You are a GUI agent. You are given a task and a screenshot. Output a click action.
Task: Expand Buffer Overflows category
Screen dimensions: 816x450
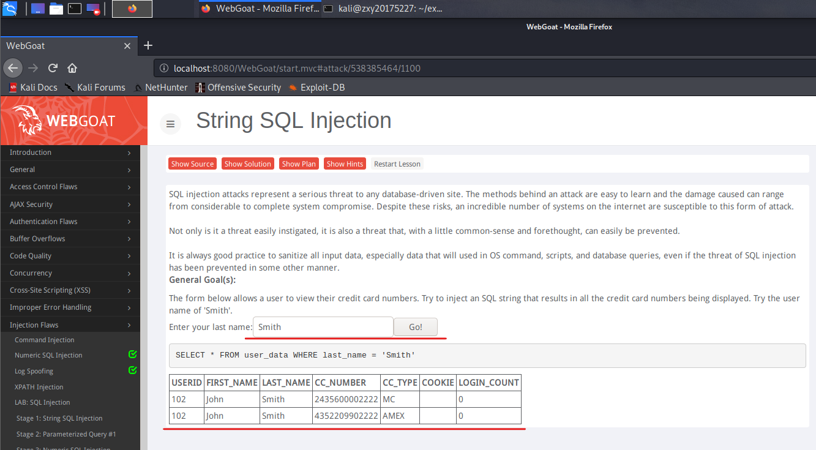(x=70, y=239)
